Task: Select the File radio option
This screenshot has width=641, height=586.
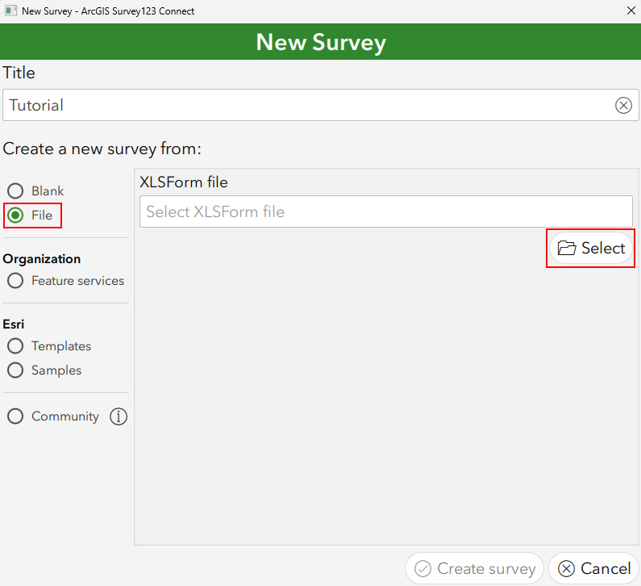Action: click(x=15, y=216)
